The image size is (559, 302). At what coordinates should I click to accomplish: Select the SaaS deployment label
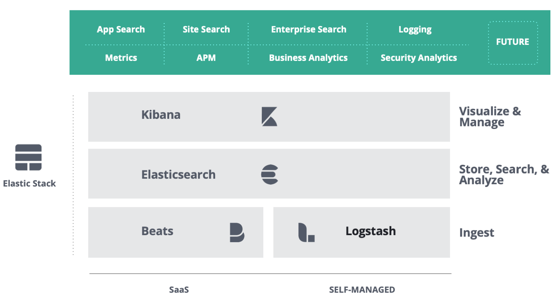178,290
